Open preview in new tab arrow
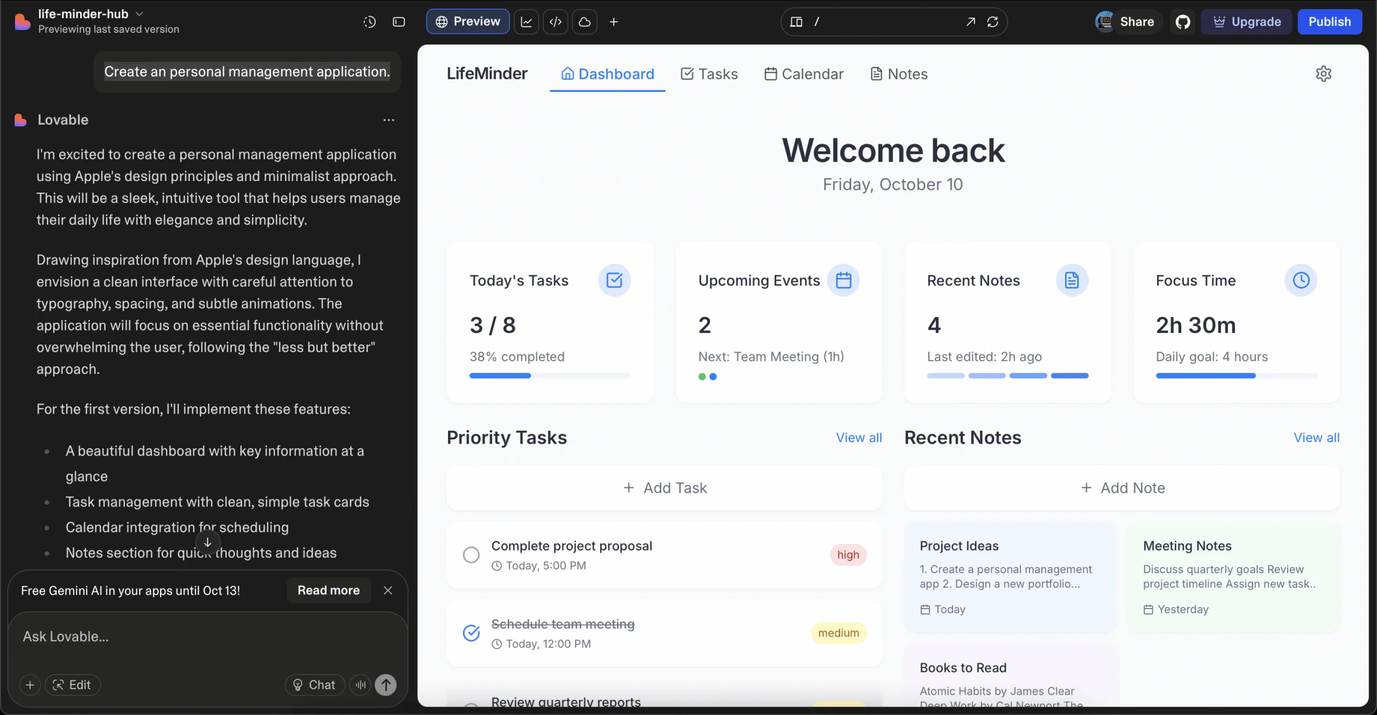Image resolution: width=1377 pixels, height=715 pixels. pos(970,21)
